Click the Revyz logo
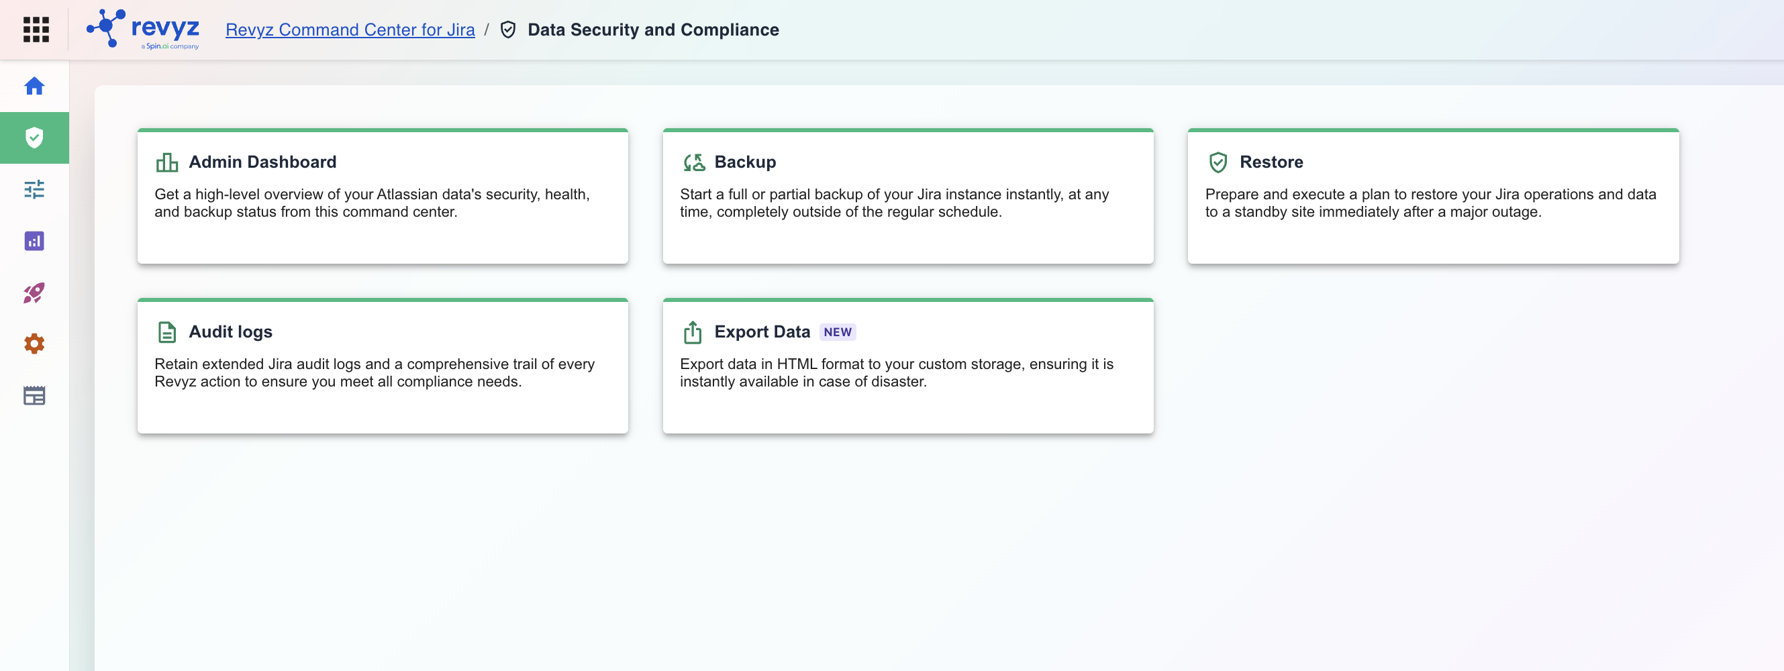Viewport: 1784px width, 671px height. pyautogui.click(x=144, y=30)
